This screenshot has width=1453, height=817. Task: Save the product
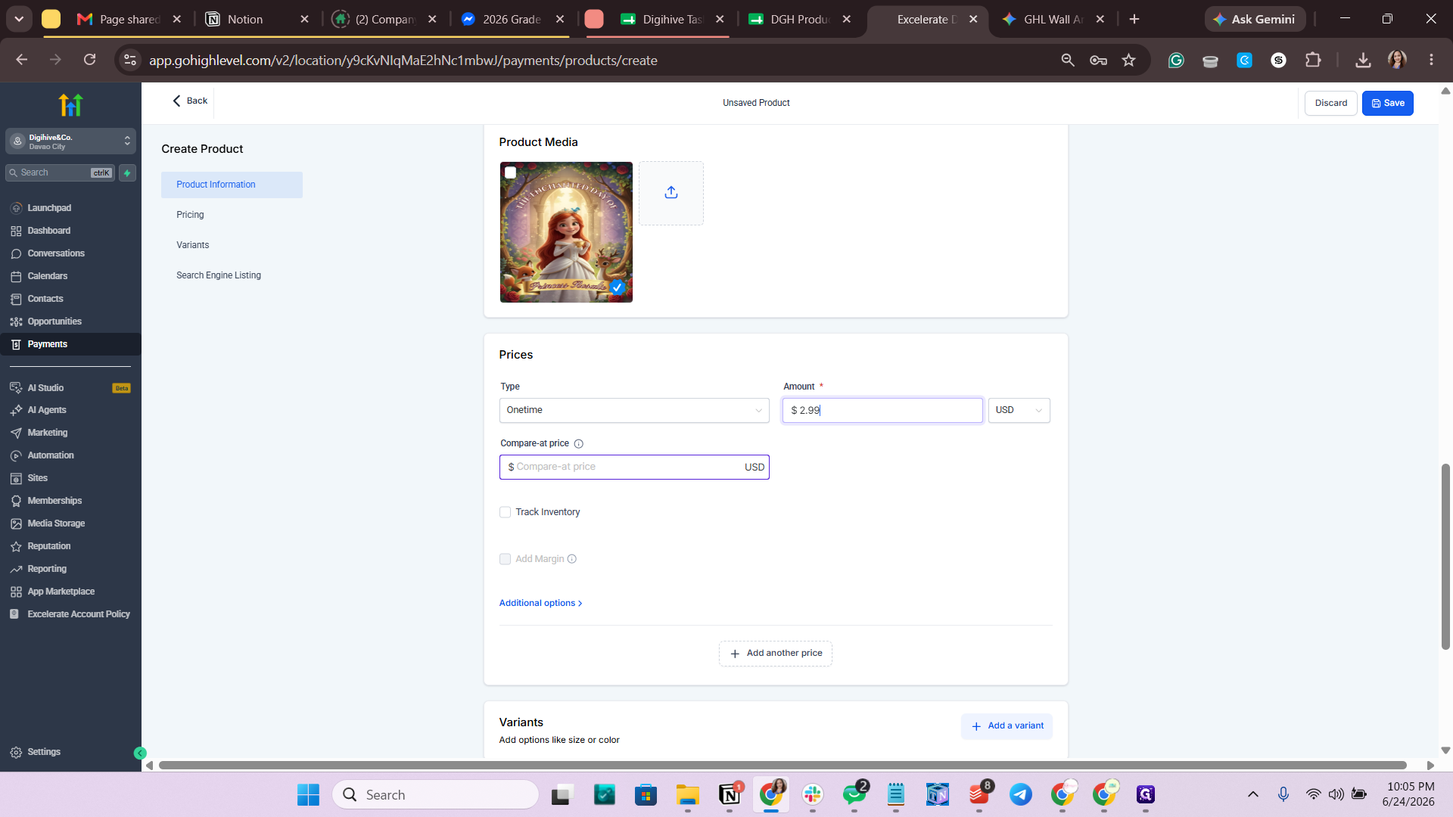(x=1387, y=104)
